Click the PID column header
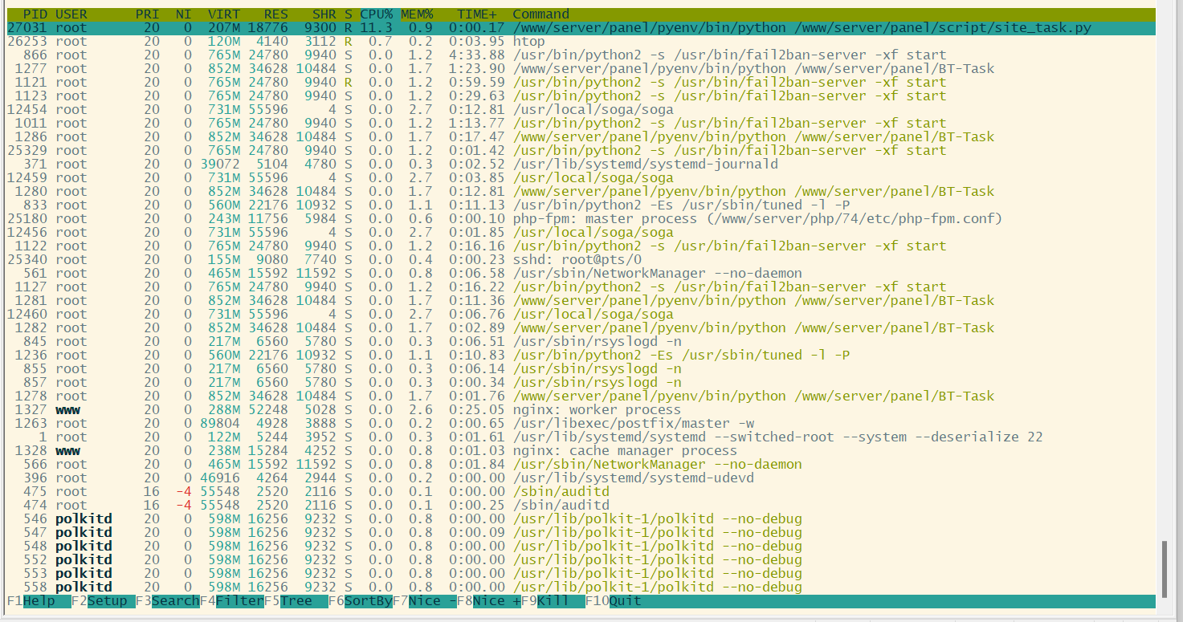This screenshot has width=1183, height=622. [35, 14]
